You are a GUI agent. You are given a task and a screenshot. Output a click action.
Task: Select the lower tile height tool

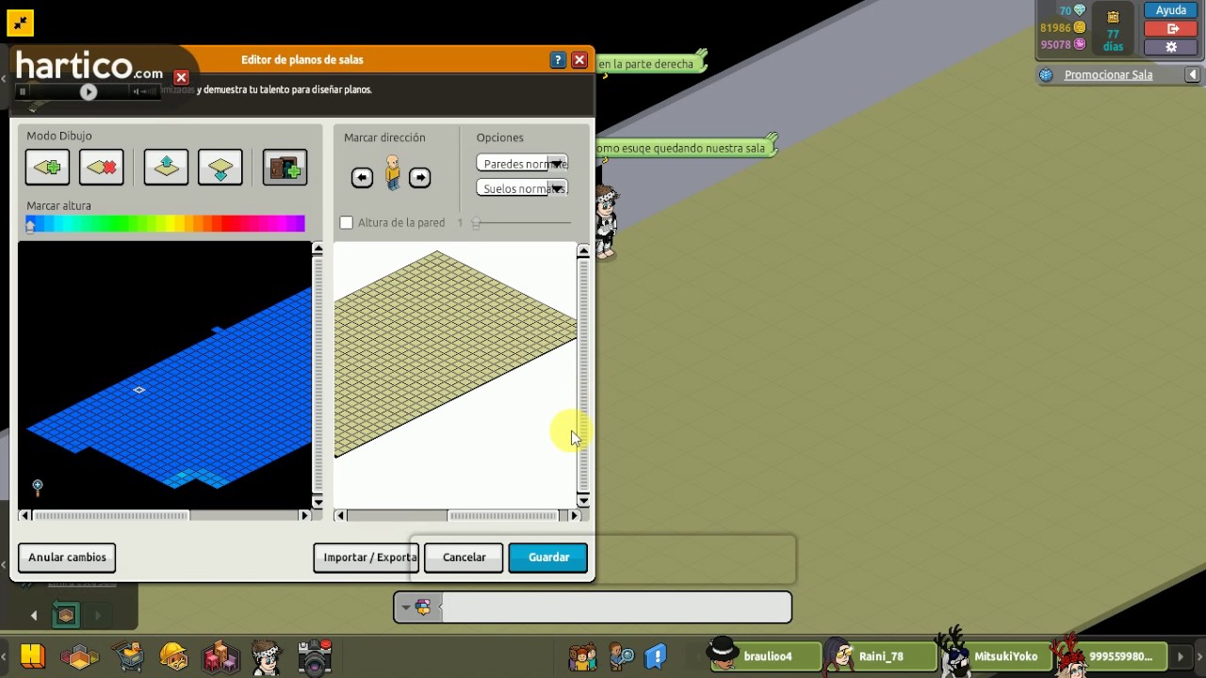click(220, 168)
